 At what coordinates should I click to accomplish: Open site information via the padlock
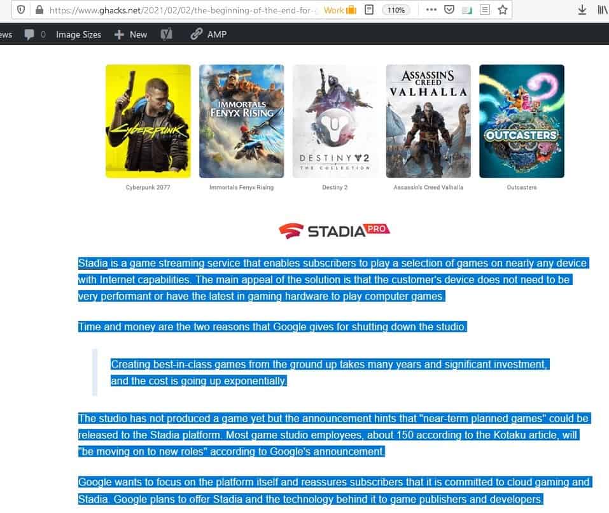(38, 10)
